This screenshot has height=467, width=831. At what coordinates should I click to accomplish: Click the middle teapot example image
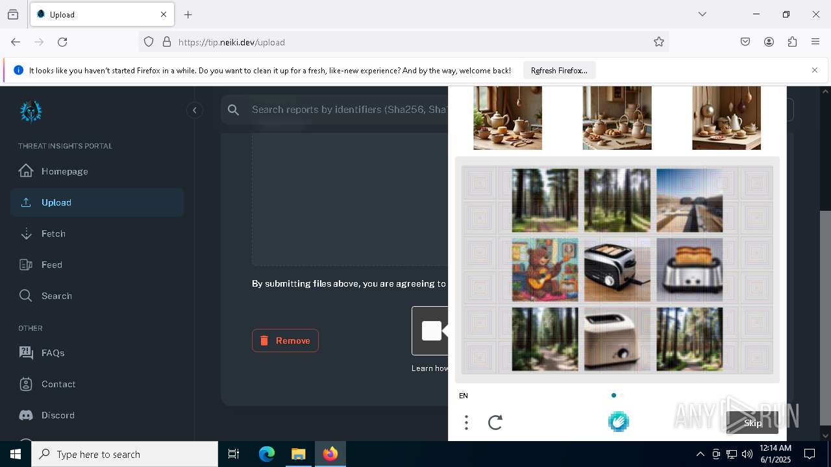coord(617,118)
